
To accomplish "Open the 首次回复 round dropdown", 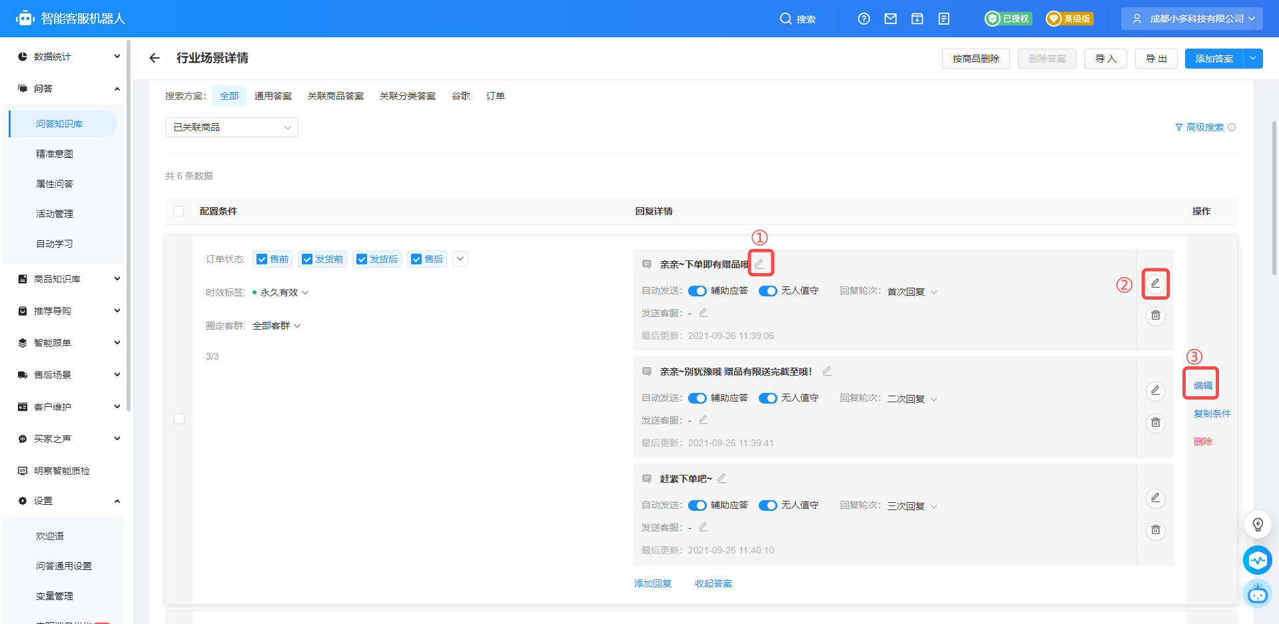I will click(913, 292).
